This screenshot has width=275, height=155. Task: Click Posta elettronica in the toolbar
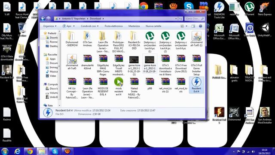click(x=113, y=26)
